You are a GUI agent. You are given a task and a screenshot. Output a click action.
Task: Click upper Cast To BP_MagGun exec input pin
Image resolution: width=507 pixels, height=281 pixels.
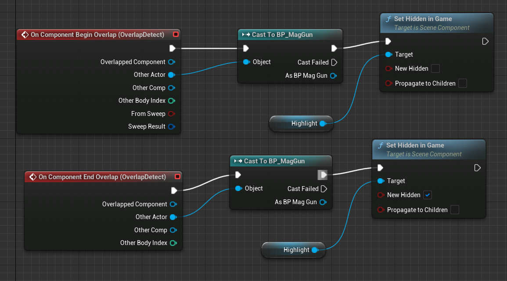tap(246, 48)
